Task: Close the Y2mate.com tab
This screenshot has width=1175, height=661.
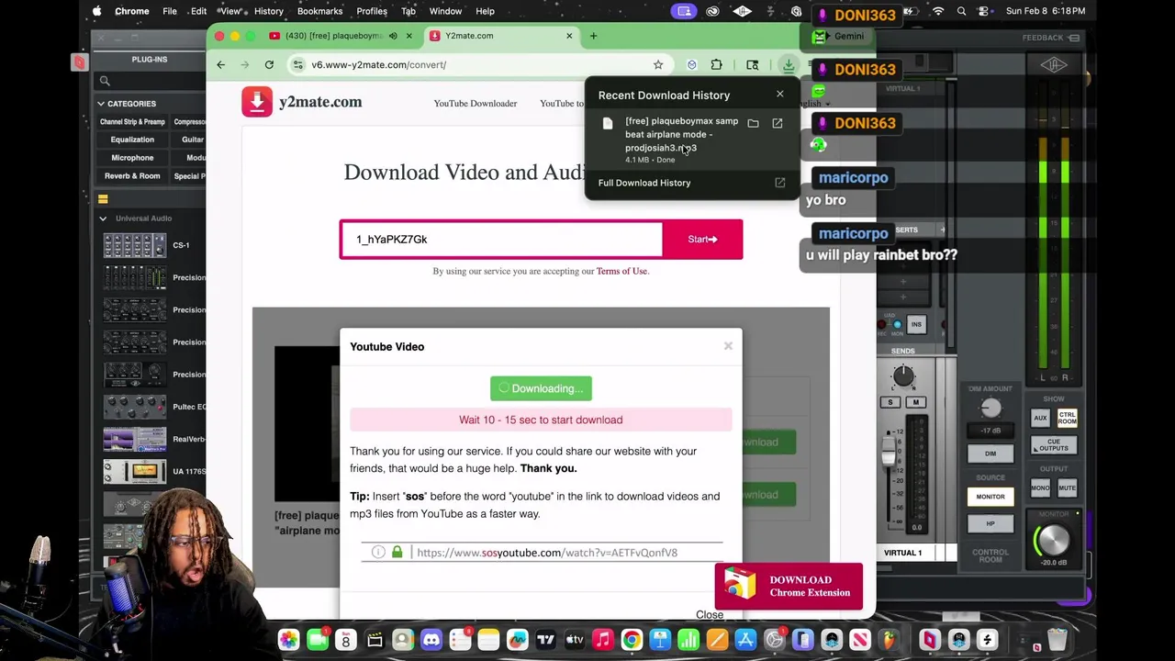Action: pyautogui.click(x=569, y=36)
